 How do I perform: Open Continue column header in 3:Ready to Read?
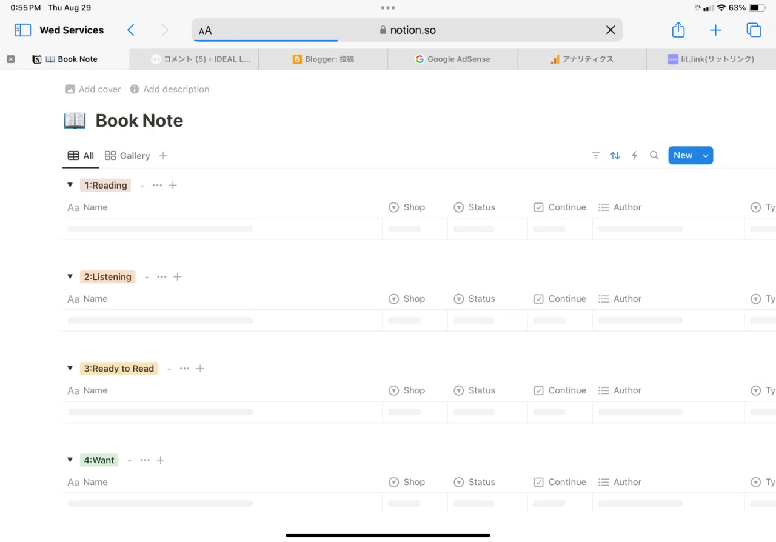pos(560,390)
